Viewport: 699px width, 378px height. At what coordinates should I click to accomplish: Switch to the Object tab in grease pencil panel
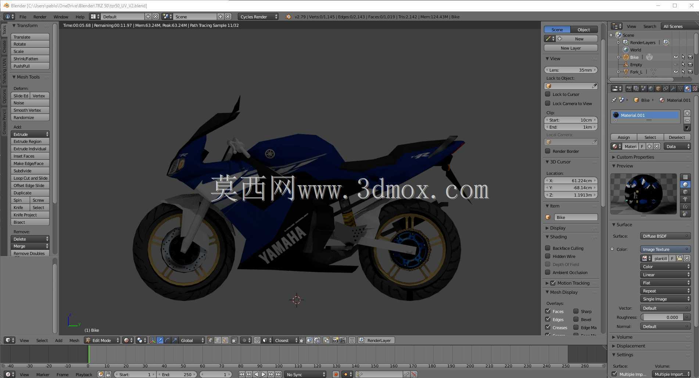pyautogui.click(x=584, y=29)
